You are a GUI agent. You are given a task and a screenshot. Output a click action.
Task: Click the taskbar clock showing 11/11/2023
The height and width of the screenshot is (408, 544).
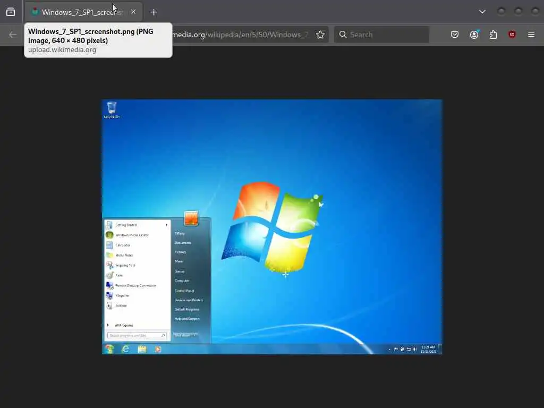429,350
